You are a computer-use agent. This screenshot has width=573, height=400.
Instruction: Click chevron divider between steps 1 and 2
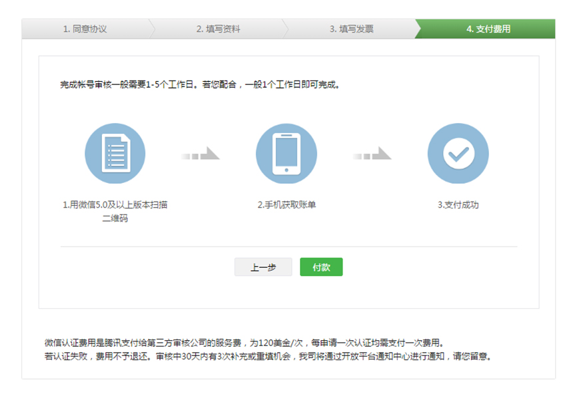click(x=153, y=29)
